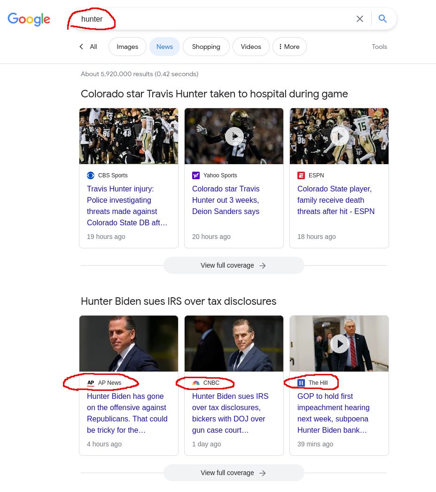Click the '19 hours ago' timestamp

click(106, 237)
